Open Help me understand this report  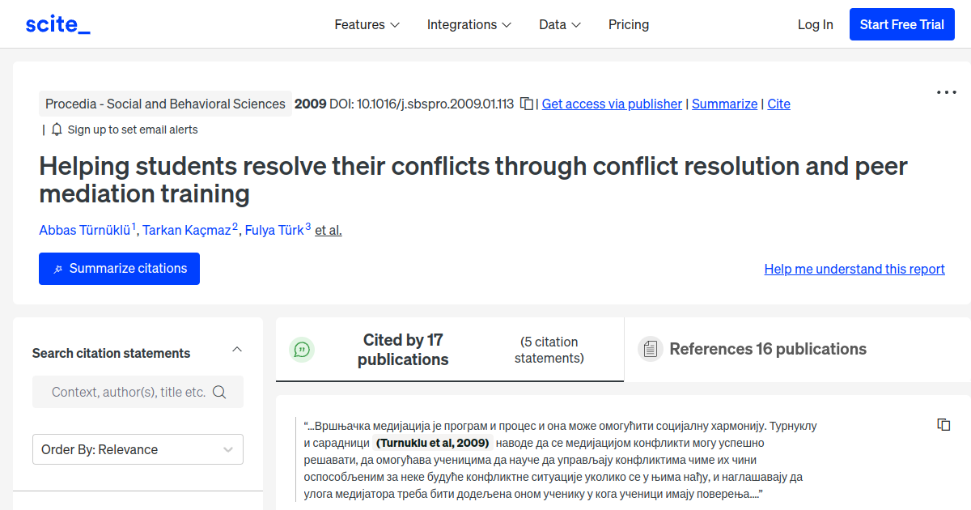(854, 269)
